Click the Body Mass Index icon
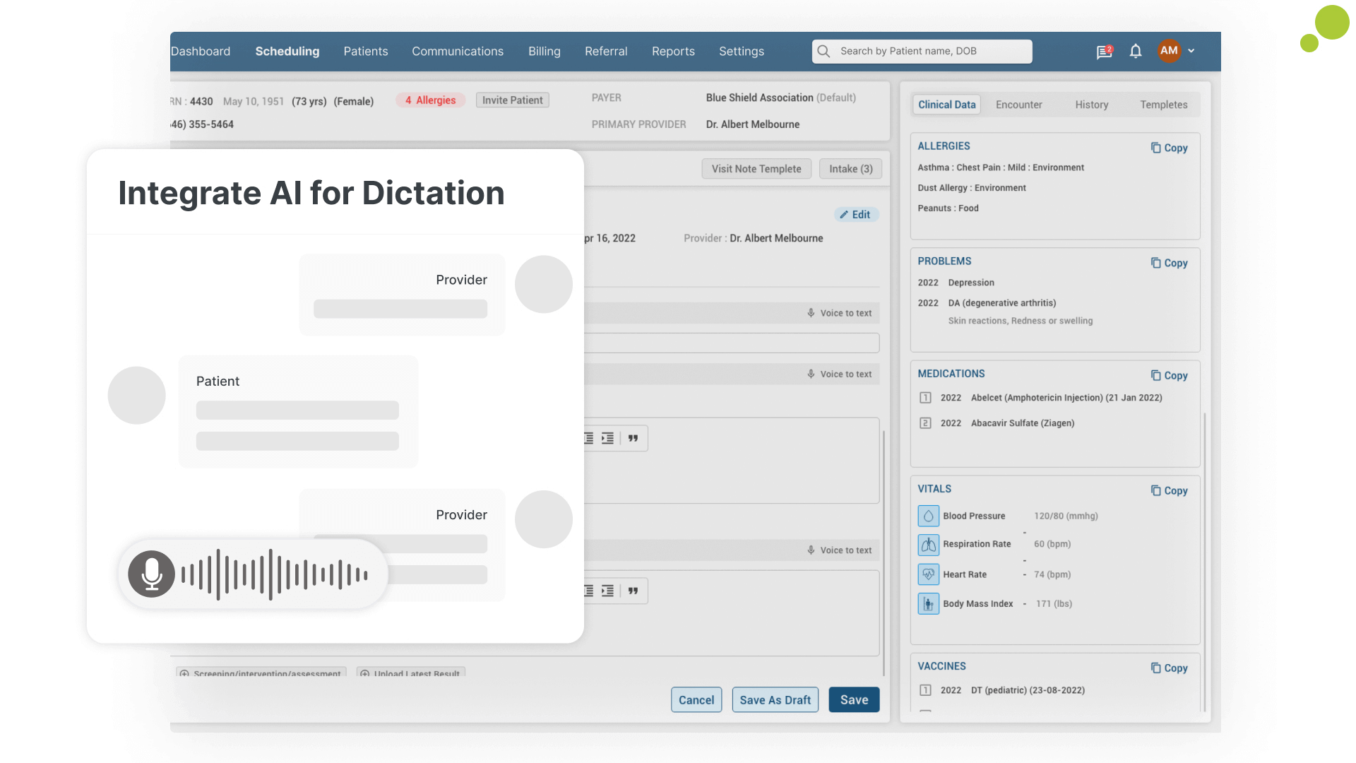 928,603
